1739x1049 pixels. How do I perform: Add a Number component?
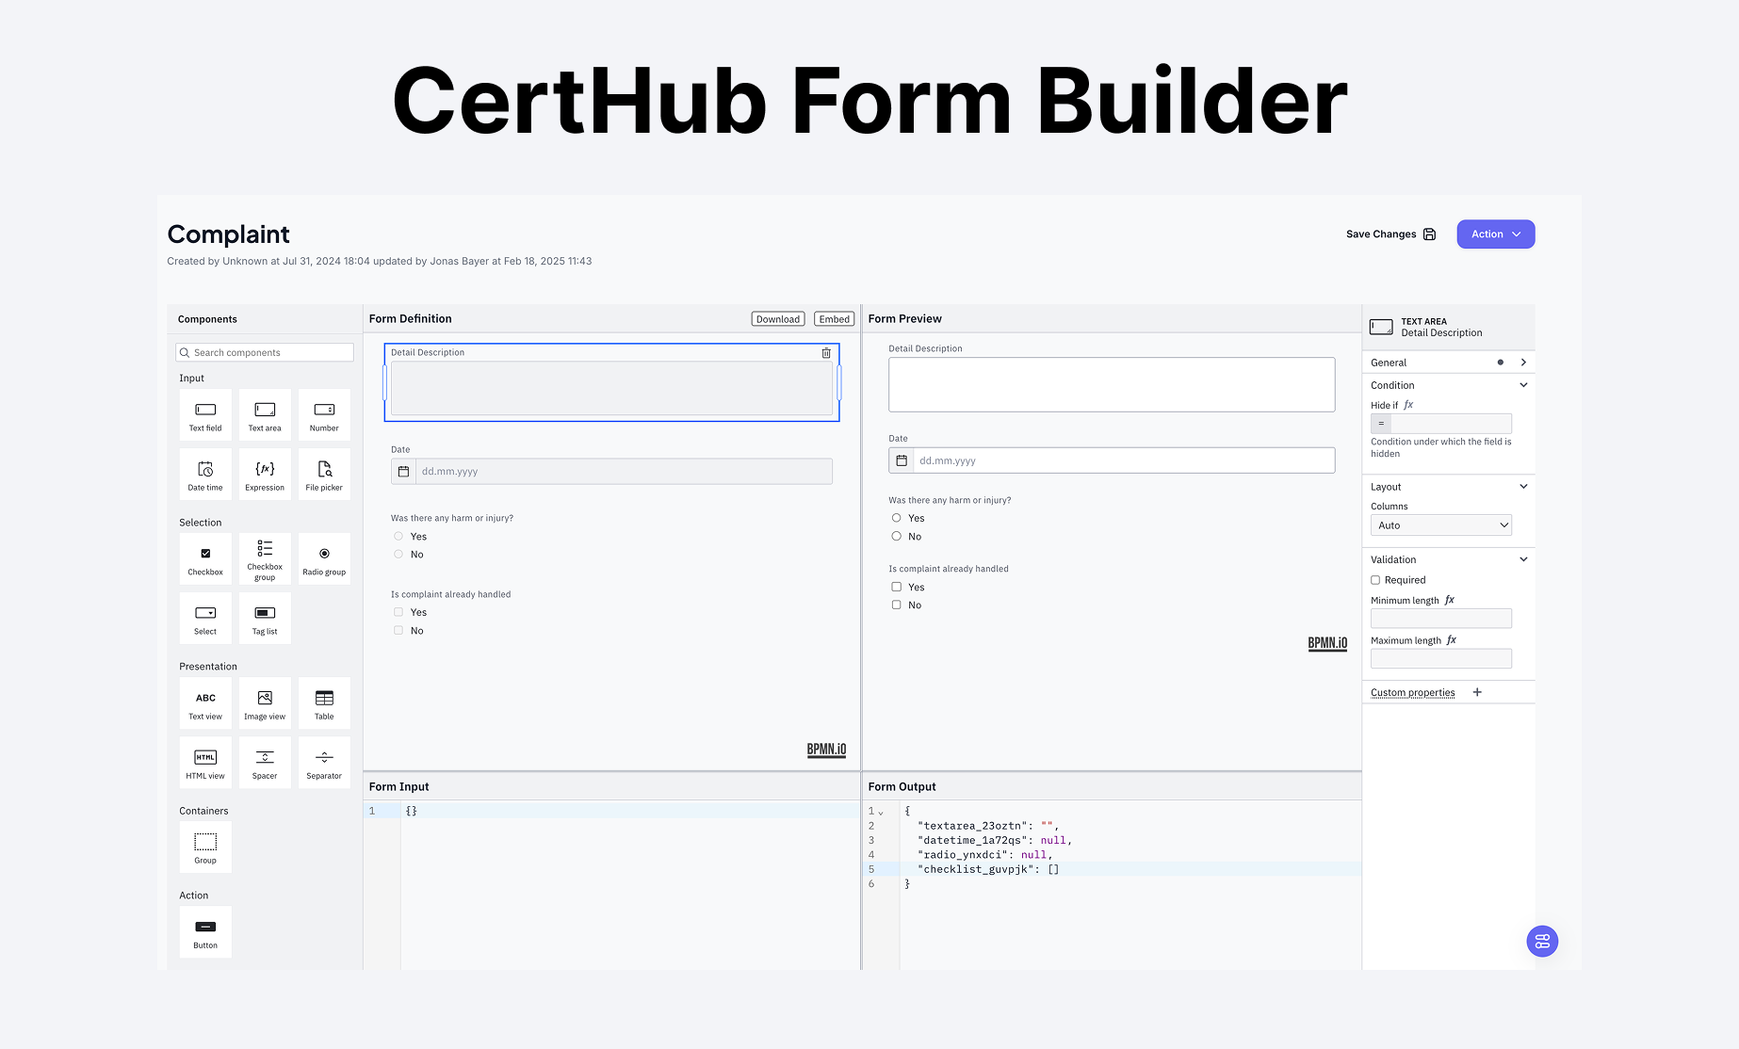click(324, 414)
